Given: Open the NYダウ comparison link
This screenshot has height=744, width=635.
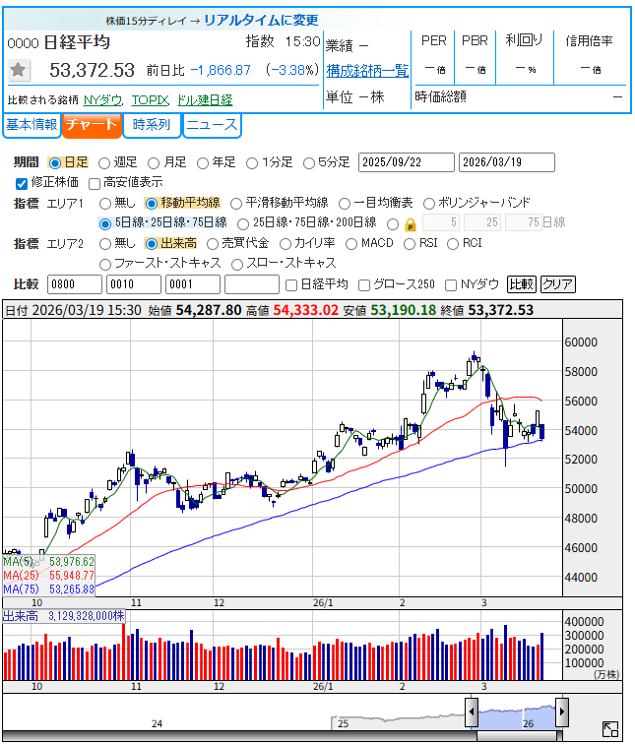Looking at the screenshot, I should pos(103,100).
